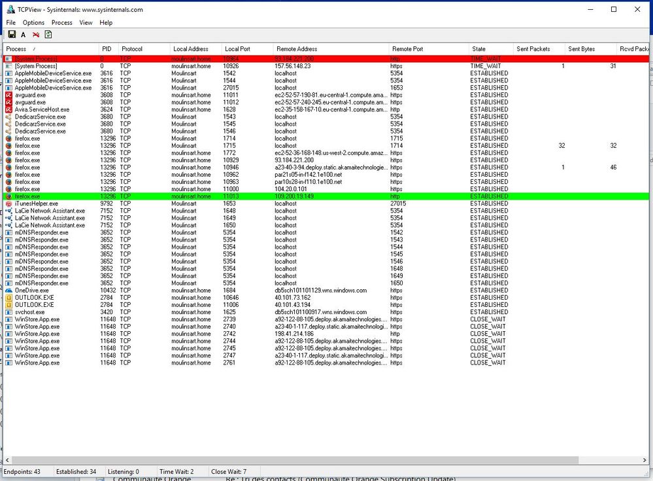Sort by the PID column header
The height and width of the screenshot is (481, 653).
109,49
